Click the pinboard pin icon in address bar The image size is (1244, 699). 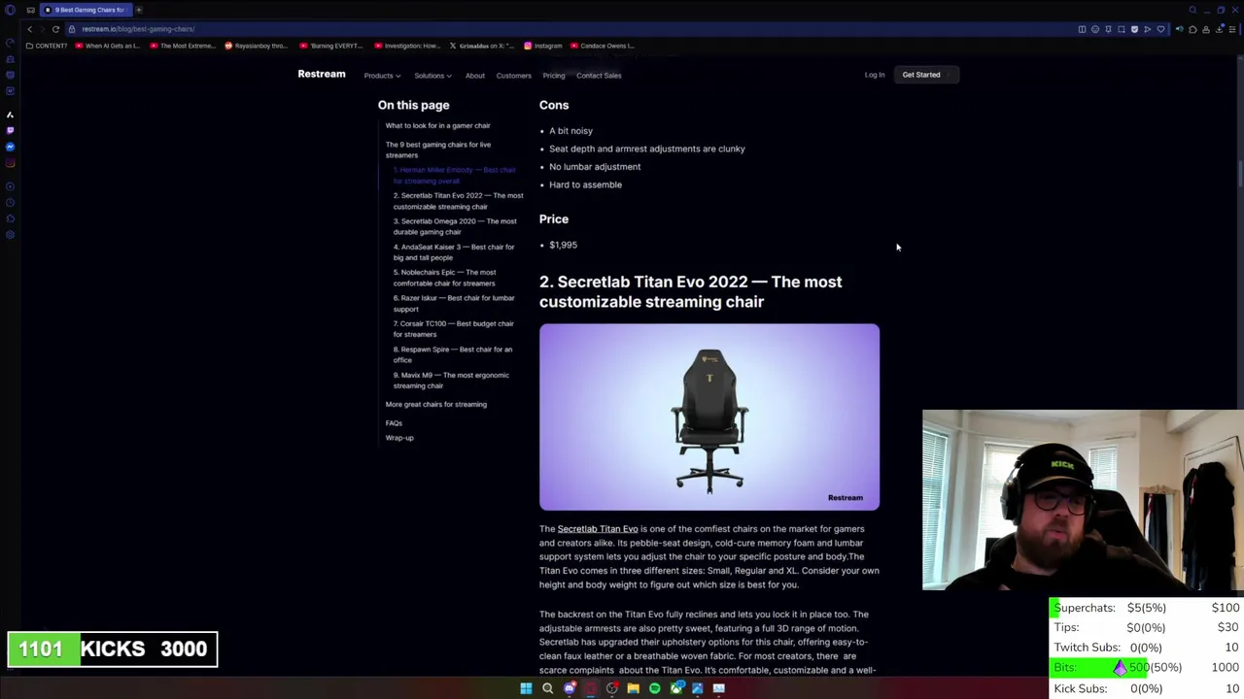coord(1108,29)
